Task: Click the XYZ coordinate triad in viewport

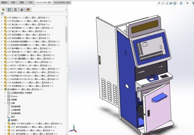Action: click(73, 129)
